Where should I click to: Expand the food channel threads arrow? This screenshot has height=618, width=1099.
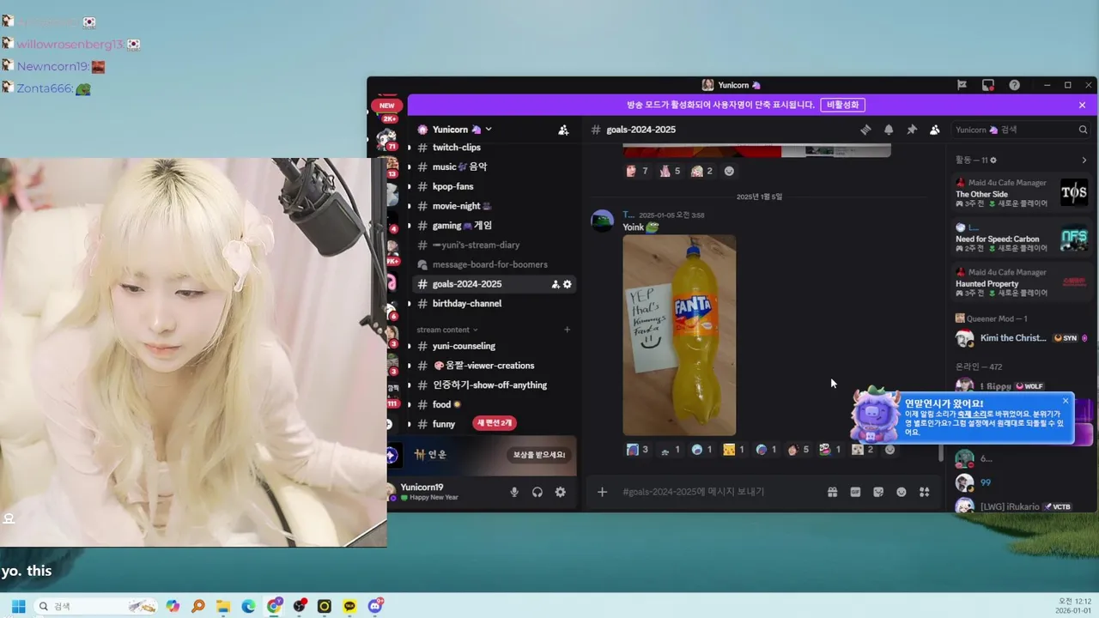point(409,404)
